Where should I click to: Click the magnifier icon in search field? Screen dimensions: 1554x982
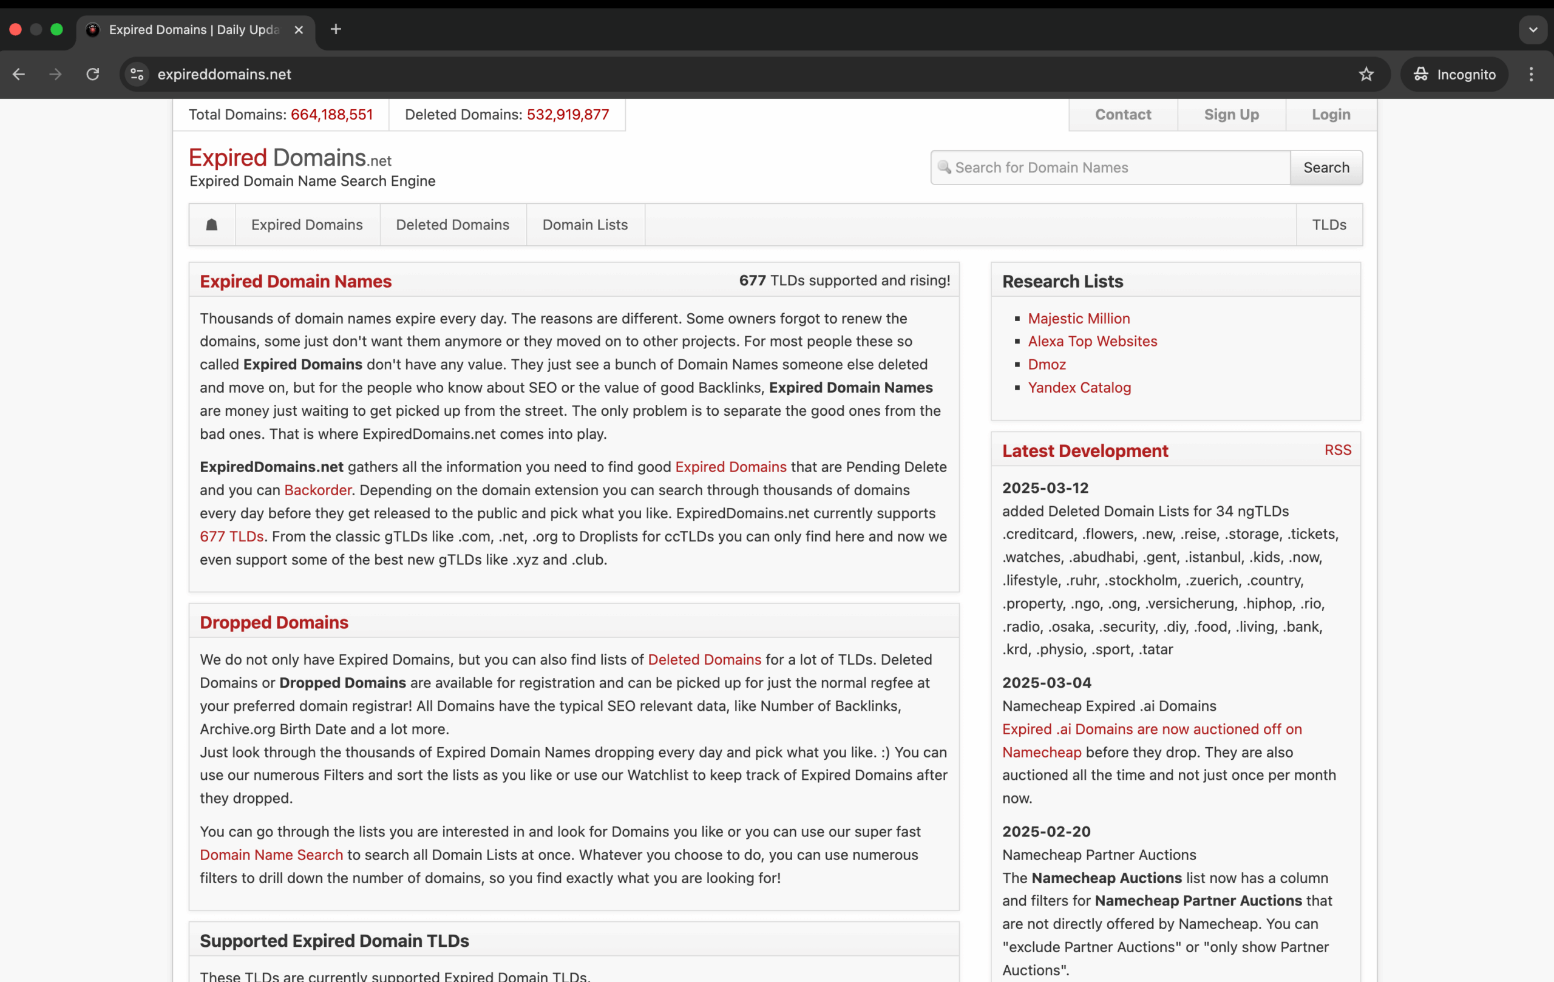coord(944,167)
